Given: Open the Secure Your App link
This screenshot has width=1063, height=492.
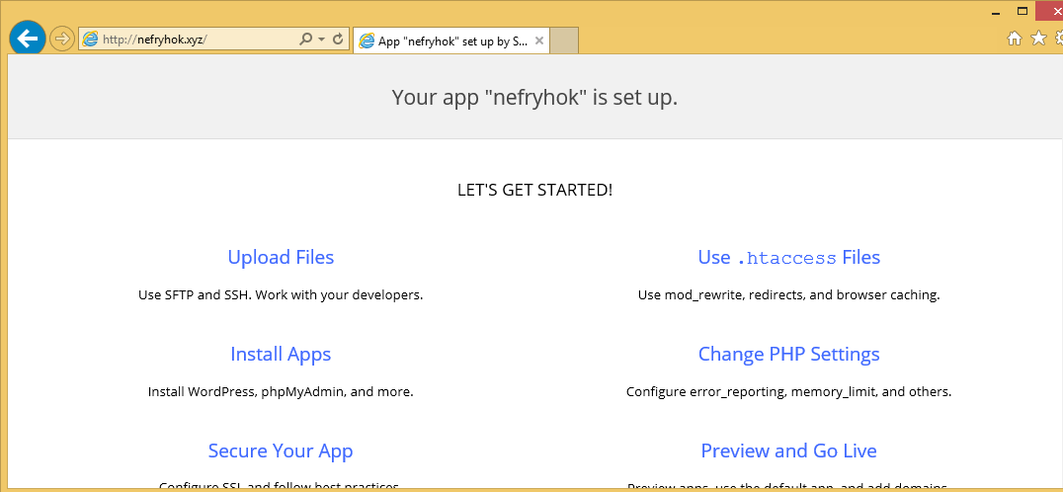Looking at the screenshot, I should (x=281, y=451).
